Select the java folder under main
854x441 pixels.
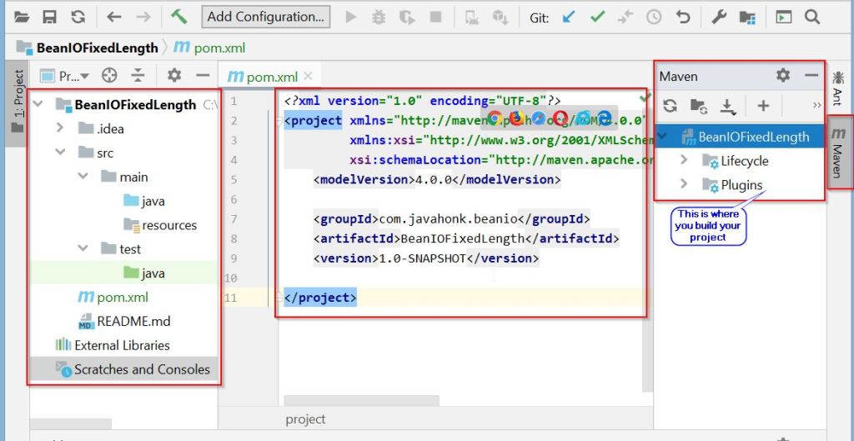click(143, 201)
